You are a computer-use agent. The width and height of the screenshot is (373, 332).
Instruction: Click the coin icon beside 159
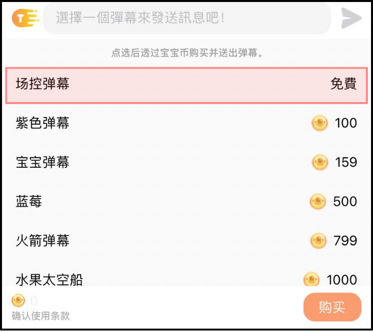(x=320, y=162)
